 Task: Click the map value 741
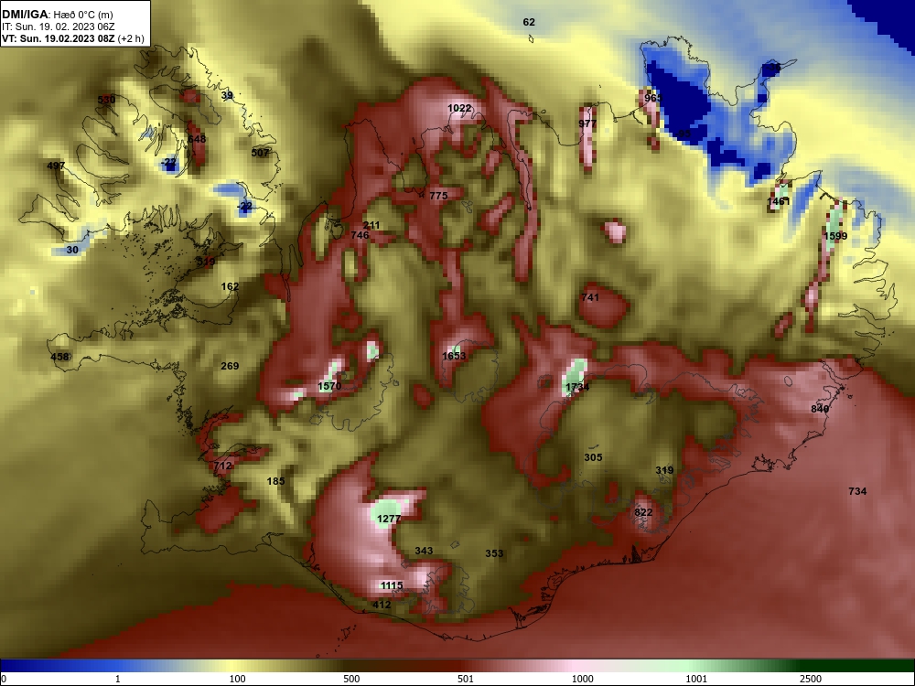pyautogui.click(x=590, y=297)
